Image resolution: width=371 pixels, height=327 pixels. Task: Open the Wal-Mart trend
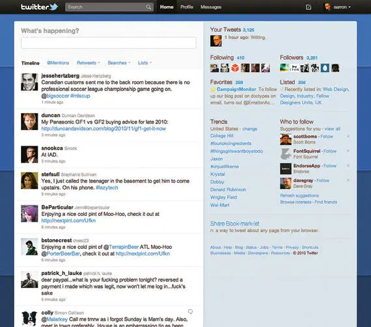[x=219, y=205]
